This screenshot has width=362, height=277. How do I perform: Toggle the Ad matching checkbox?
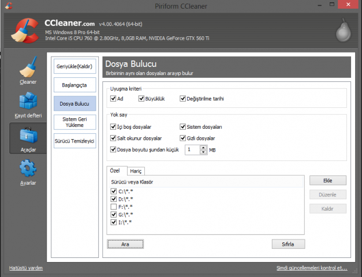[113, 99]
